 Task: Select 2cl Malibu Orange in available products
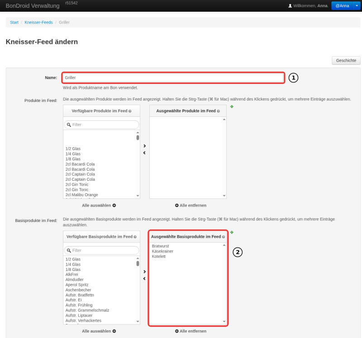pos(81,195)
